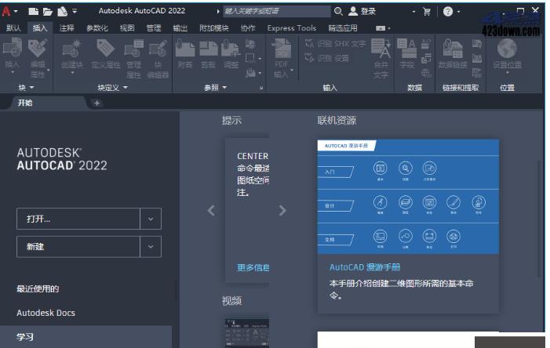Viewport: 550px width, 348px height.
Task: Click the sheet set manager icon in quick access toolbar
Action: (62, 12)
